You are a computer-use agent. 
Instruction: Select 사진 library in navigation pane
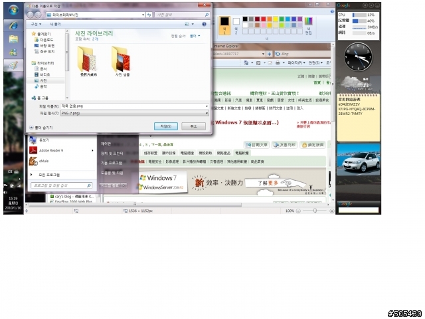click(x=41, y=80)
